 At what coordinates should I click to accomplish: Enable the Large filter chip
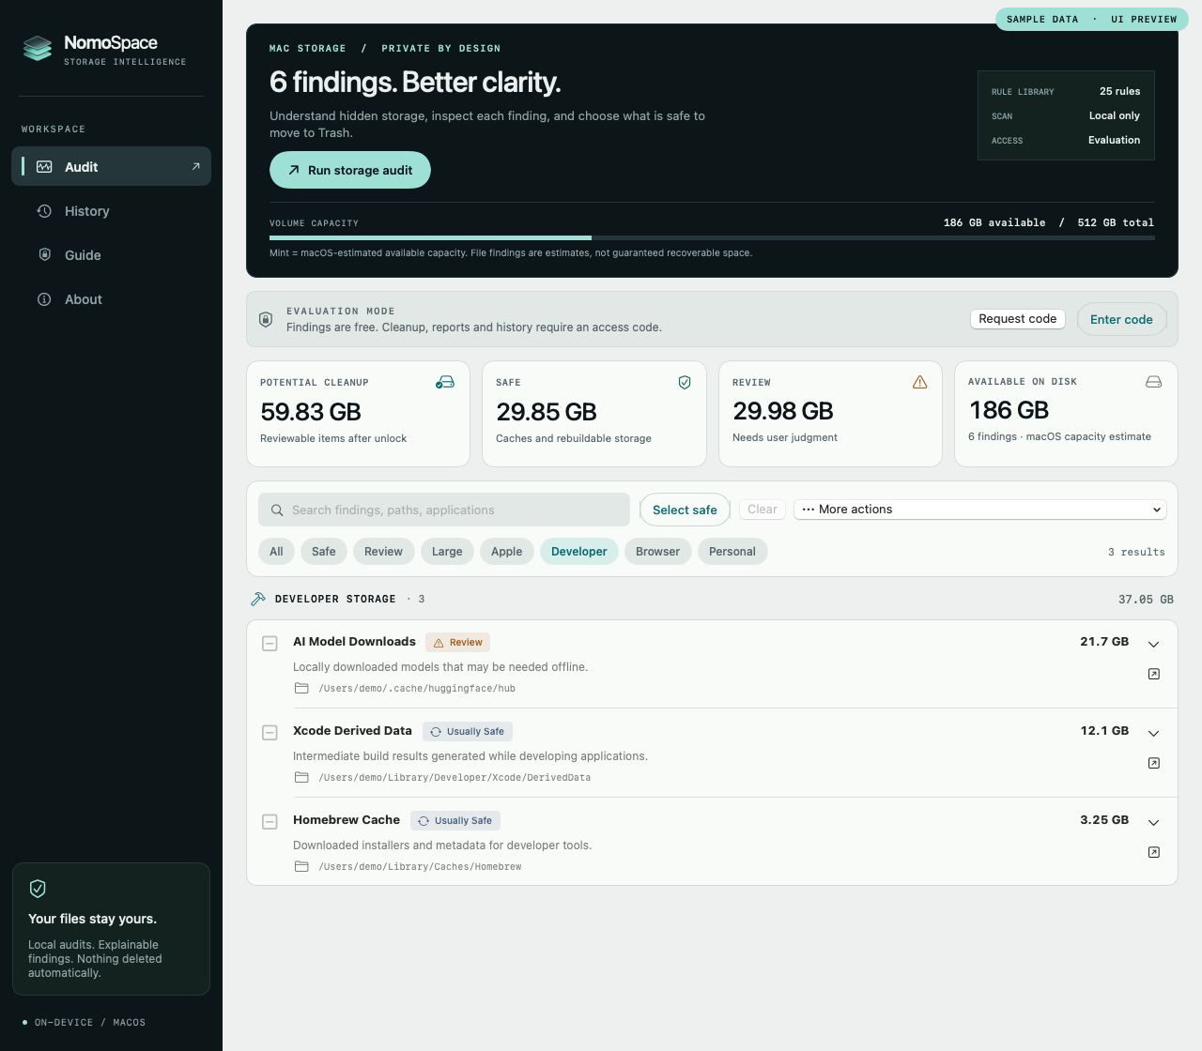pyautogui.click(x=447, y=552)
